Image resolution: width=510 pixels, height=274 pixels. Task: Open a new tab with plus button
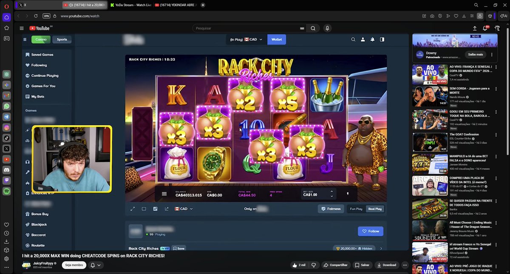tap(203, 5)
